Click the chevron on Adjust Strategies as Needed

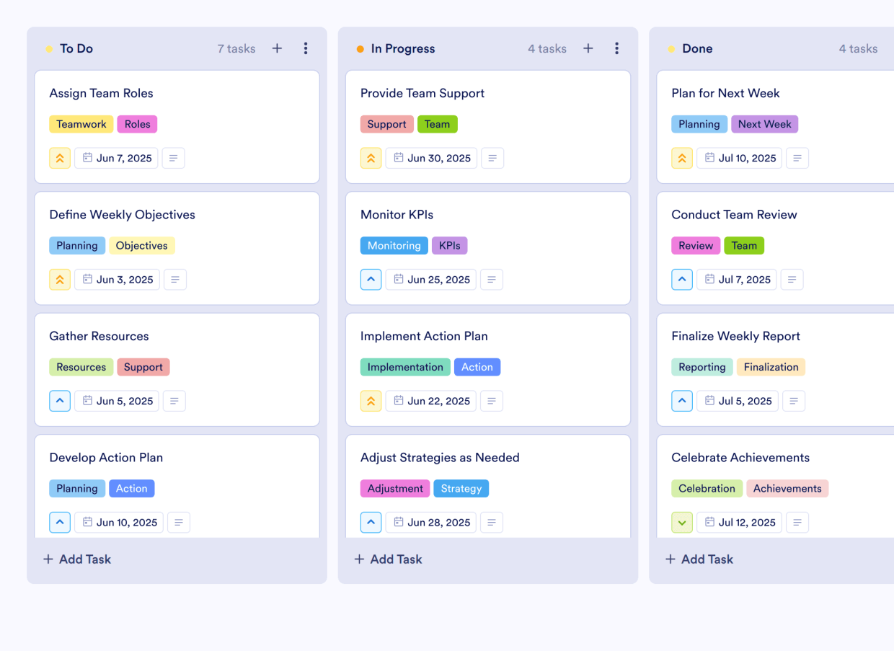pos(371,522)
